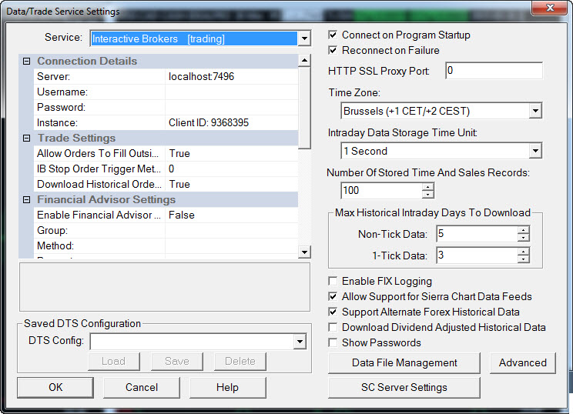Open Advanced settings
The image size is (573, 414).
click(x=523, y=363)
